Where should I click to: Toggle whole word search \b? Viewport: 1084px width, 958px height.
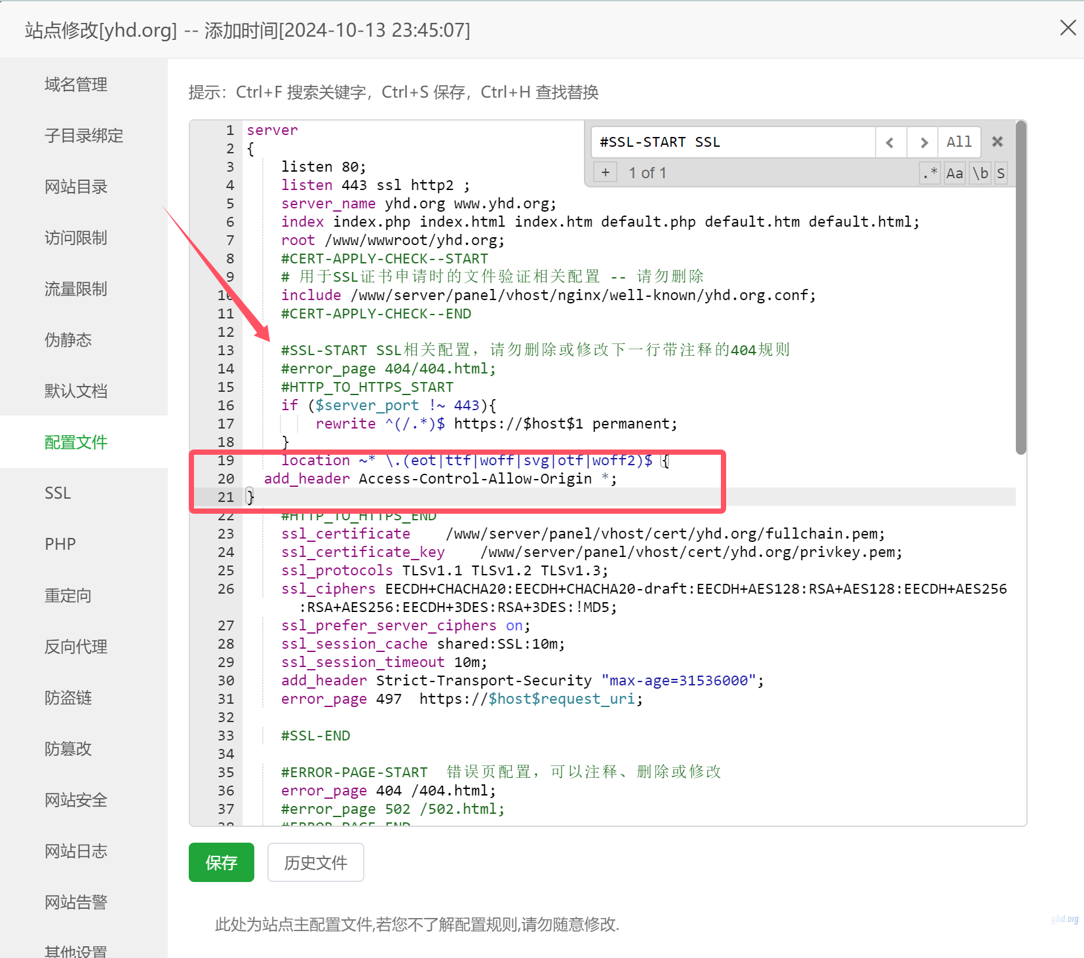pos(980,173)
